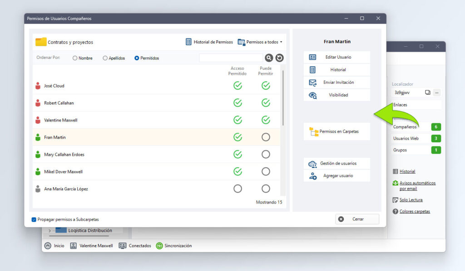Click the user list scrollbar
The height and width of the screenshot is (271, 465).
coord(283,97)
